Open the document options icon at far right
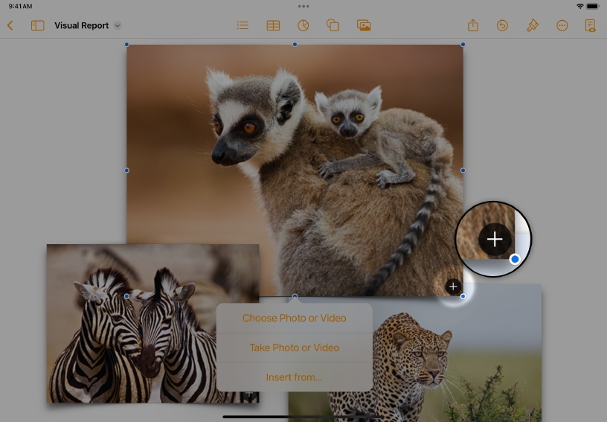Viewport: 607px width, 422px height. click(x=590, y=25)
